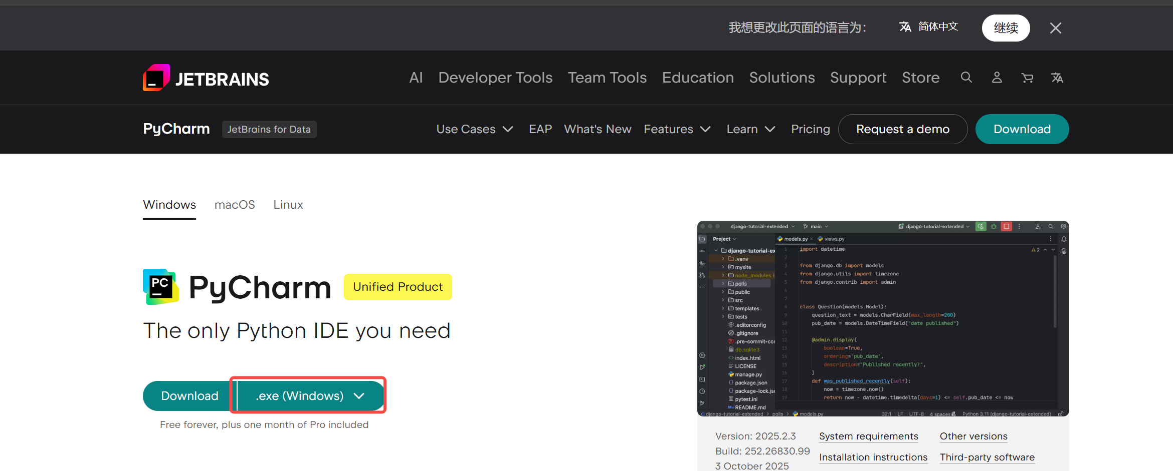Viewport: 1173px width, 471px height.
Task: Click the Unified Product badge
Action: [398, 287]
